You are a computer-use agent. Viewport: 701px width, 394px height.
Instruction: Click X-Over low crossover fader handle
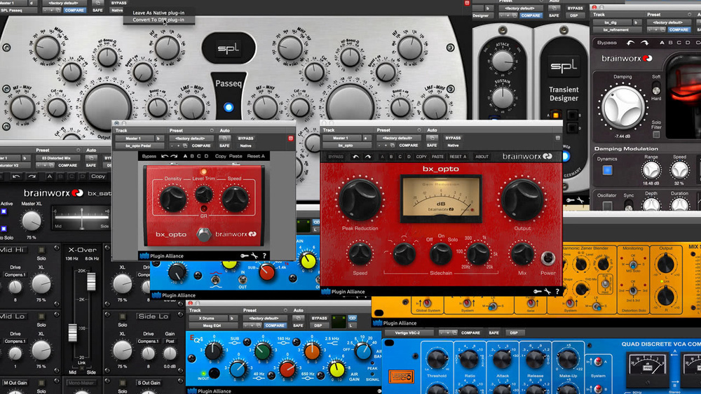point(72,333)
